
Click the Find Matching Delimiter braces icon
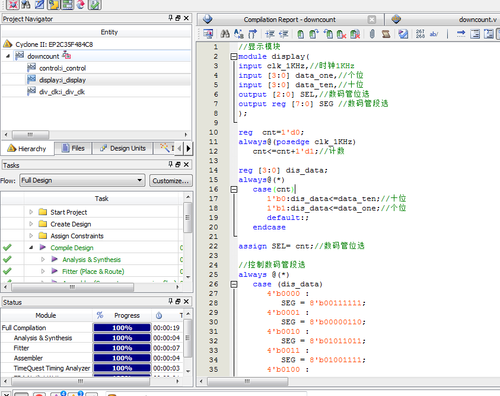click(x=253, y=34)
